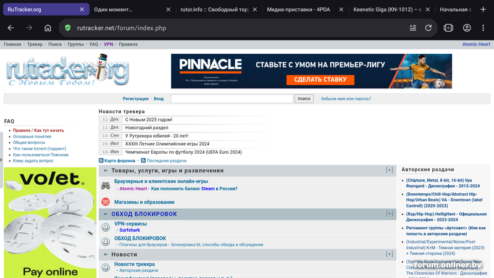Image resolution: width=494 pixels, height=278 pixels.
Task: Close the Keenetic Giga tab
Action: [x=427, y=9]
